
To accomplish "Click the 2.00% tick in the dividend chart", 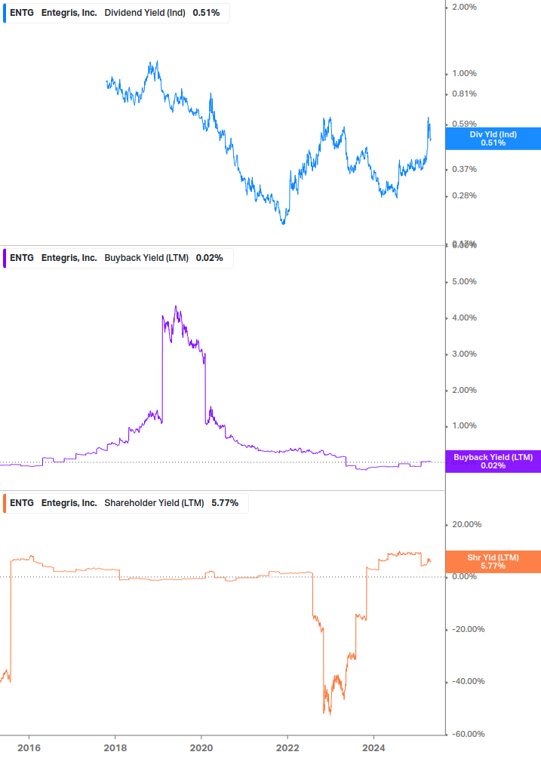I will (x=464, y=7).
